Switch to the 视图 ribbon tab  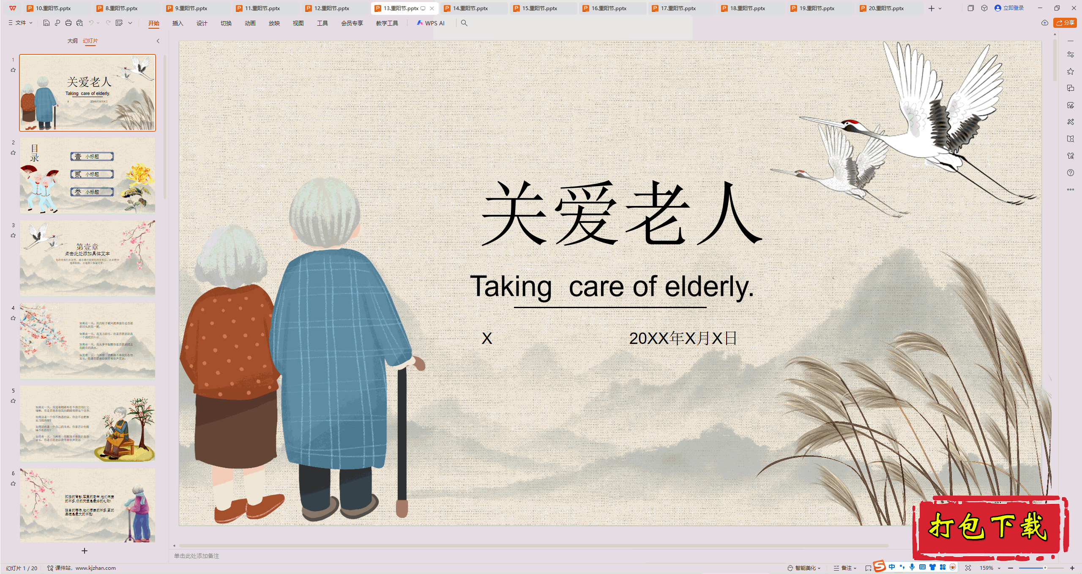point(298,23)
